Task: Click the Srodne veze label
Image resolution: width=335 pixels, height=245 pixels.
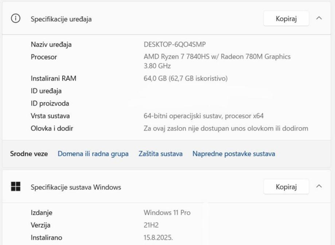Action: [29, 154]
